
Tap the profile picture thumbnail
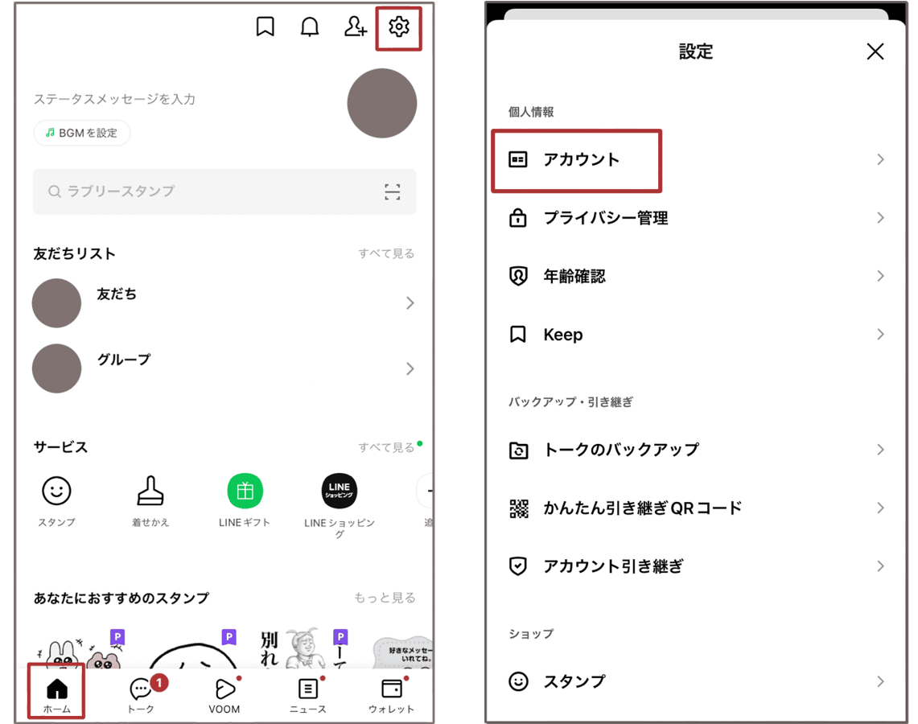(381, 103)
